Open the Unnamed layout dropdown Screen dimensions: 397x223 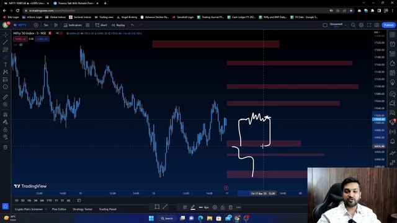click(x=338, y=25)
